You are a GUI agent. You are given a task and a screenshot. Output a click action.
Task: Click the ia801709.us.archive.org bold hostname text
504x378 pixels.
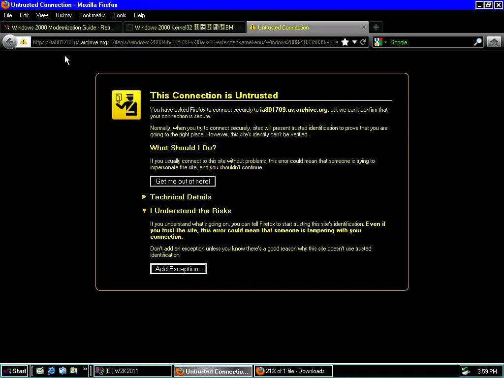click(293, 110)
